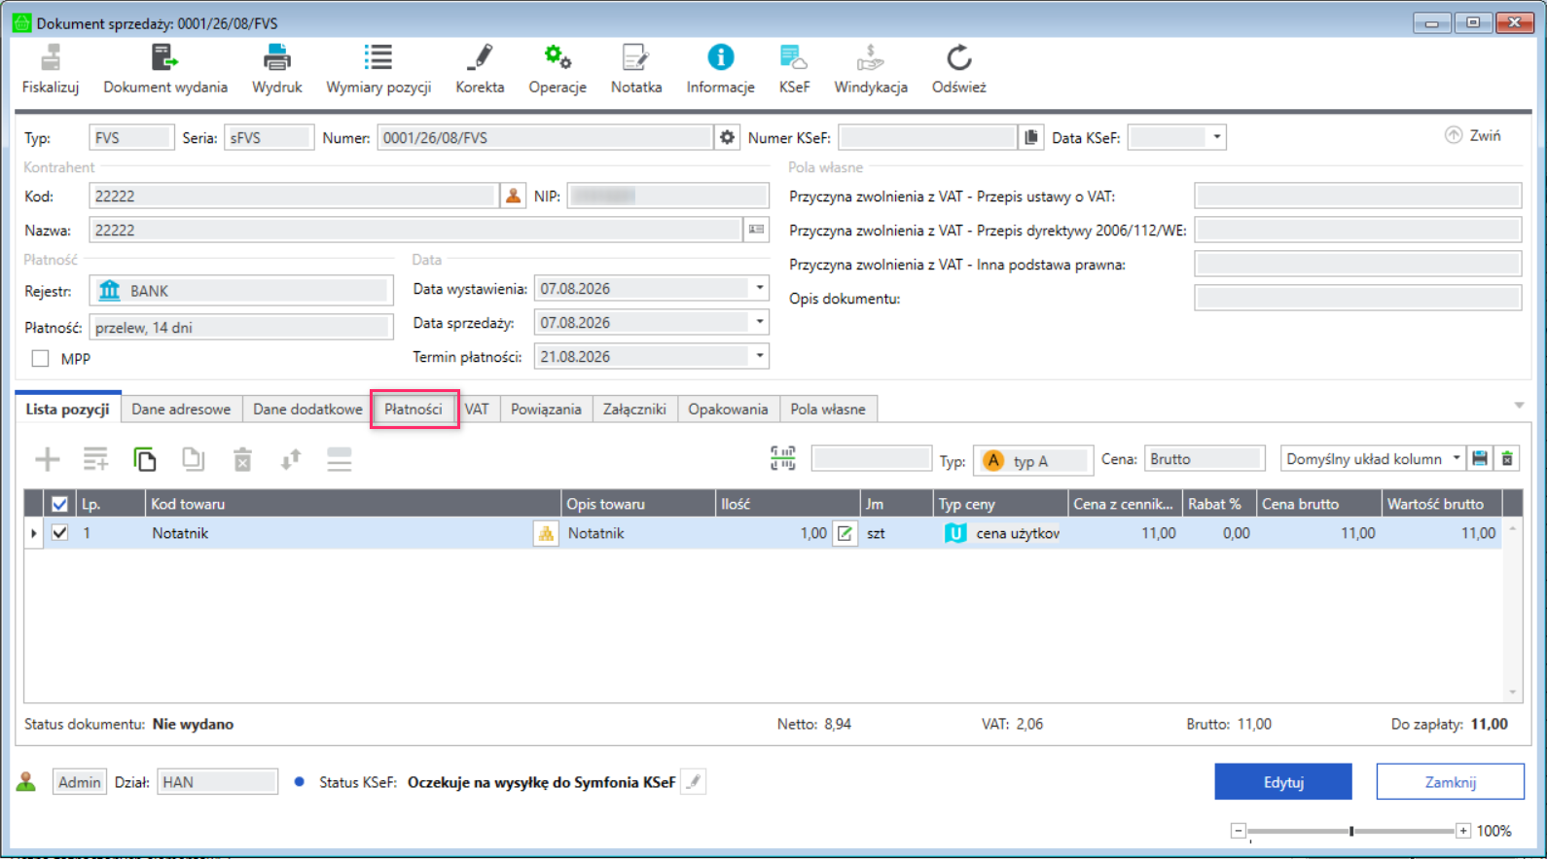The height and width of the screenshot is (859, 1547).
Task: Click the pencil icon beside the KSeF status
Action: 693,782
